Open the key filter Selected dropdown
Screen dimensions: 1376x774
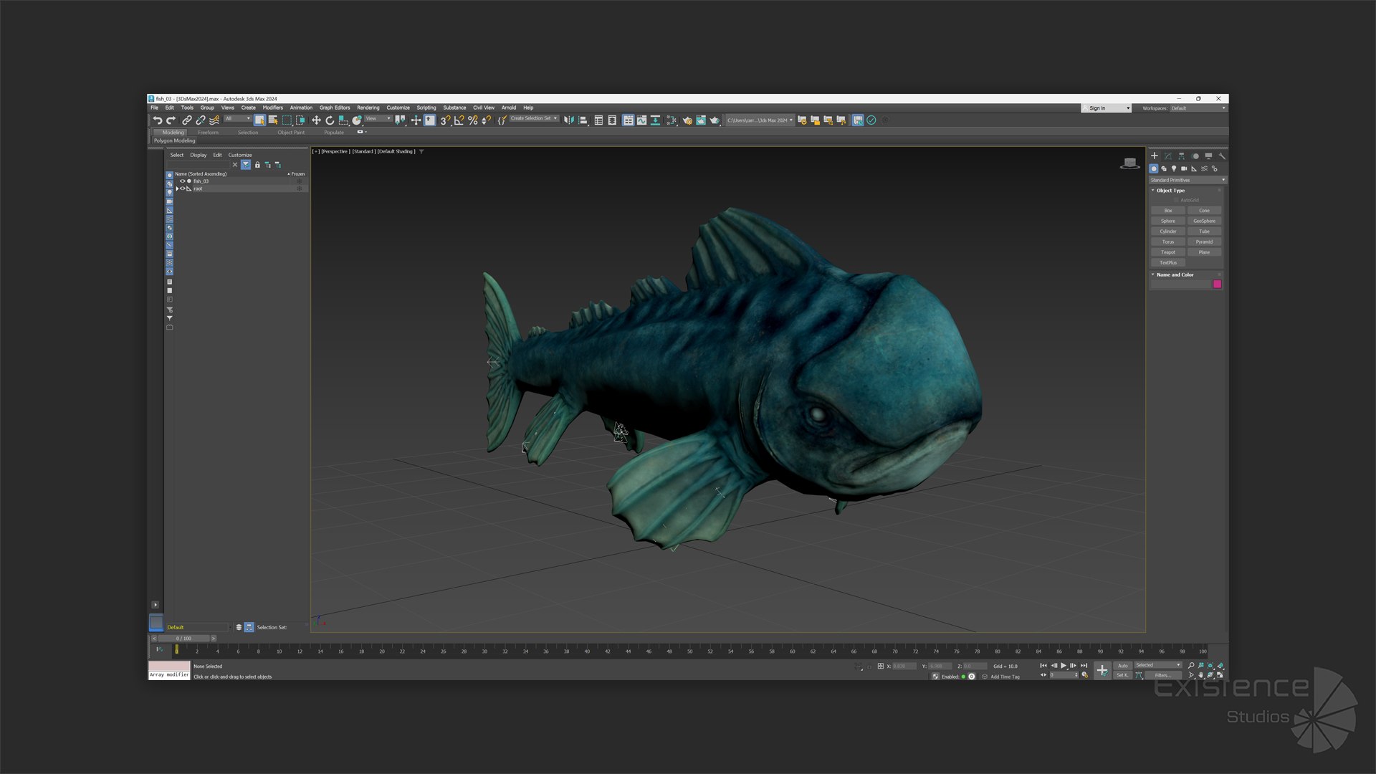(x=1157, y=665)
